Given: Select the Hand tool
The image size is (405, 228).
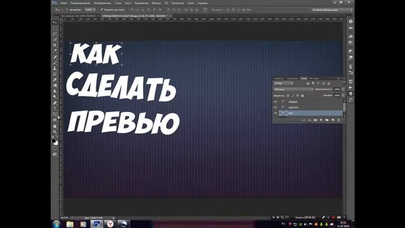Looking at the screenshot, I should [x=55, y=126].
